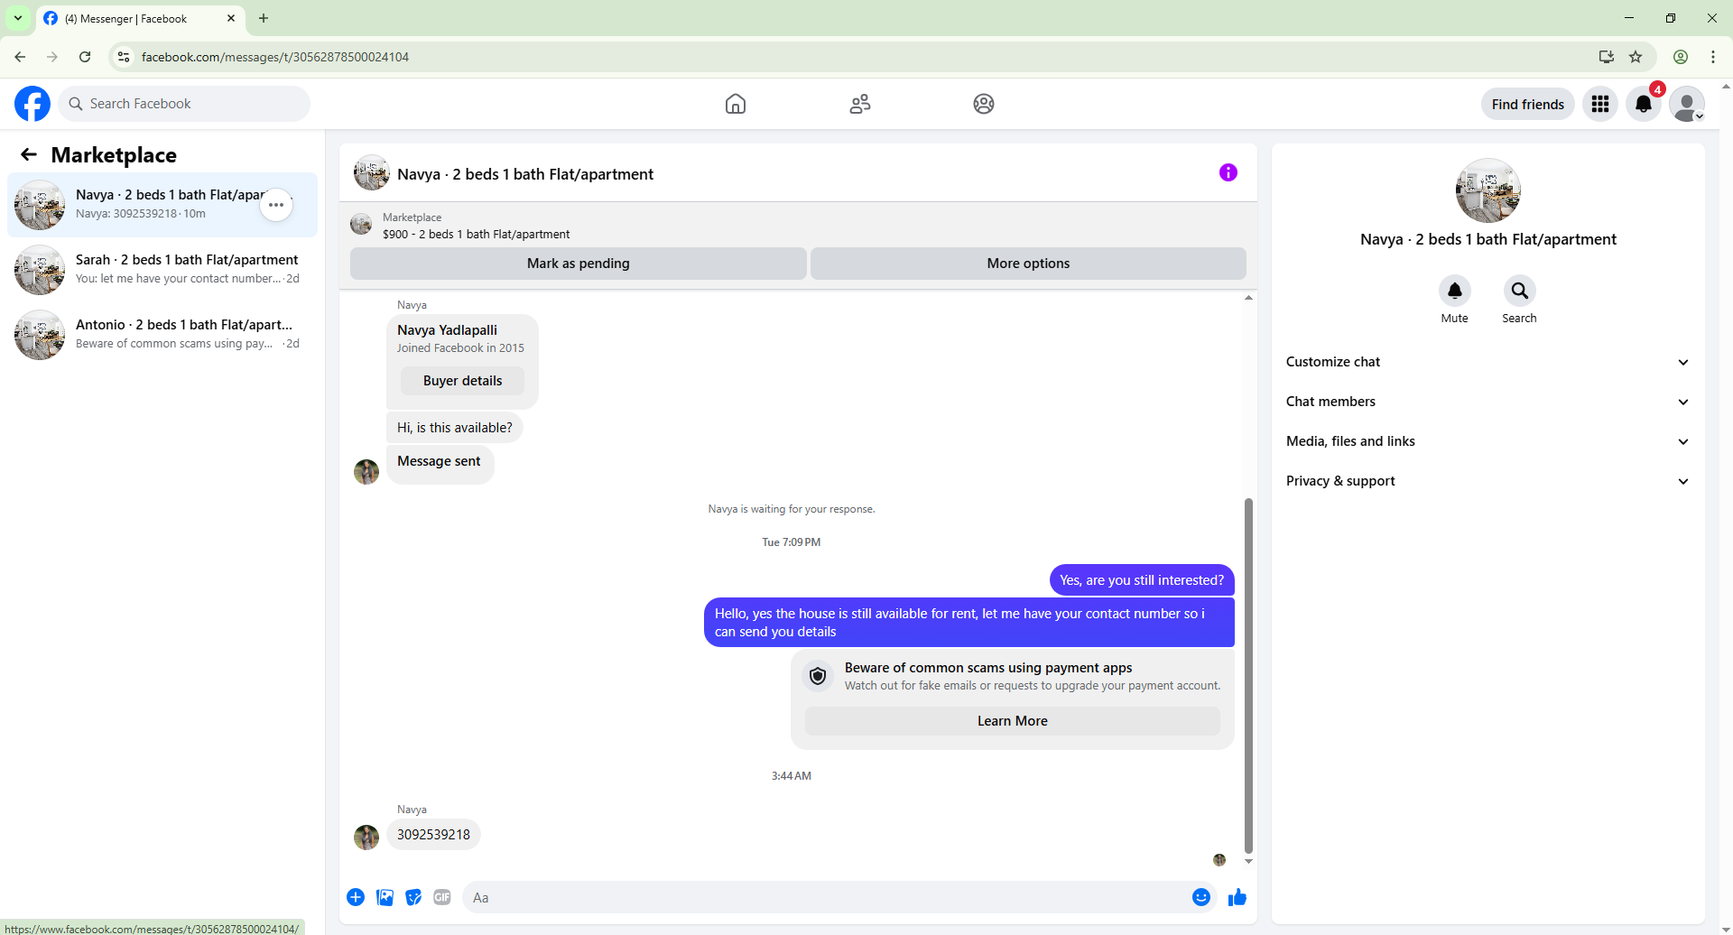Click the phone number message 3092539218
The width and height of the screenshot is (1733, 935).
[433, 835]
